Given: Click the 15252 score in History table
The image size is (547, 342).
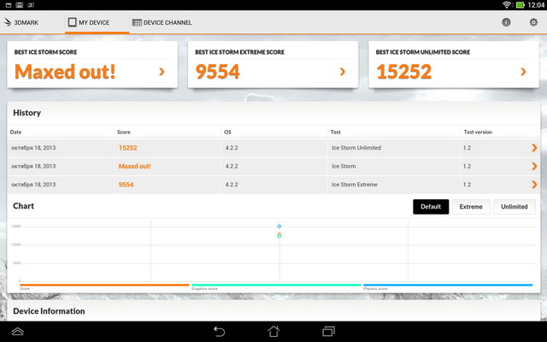Looking at the screenshot, I should [127, 148].
